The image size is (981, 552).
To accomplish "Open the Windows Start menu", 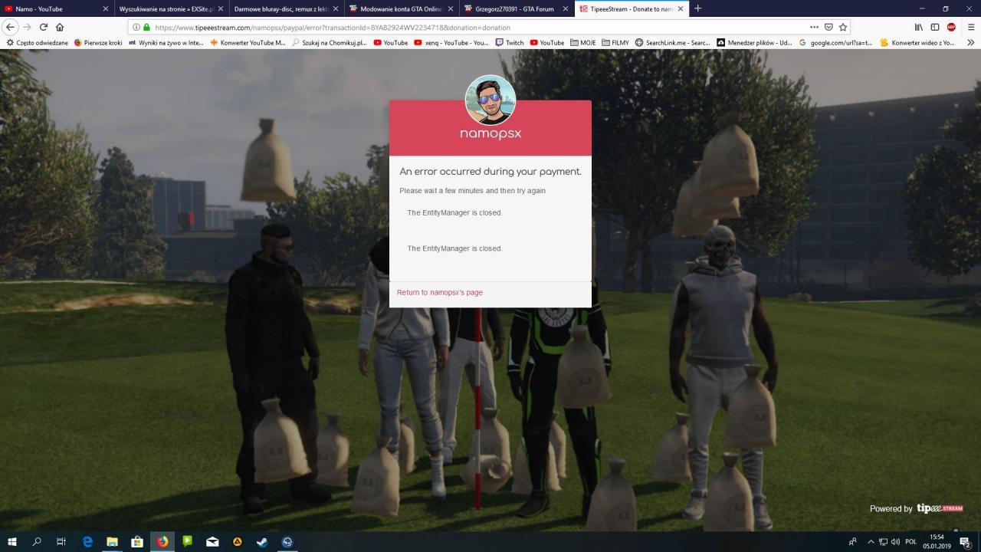I will (12, 541).
